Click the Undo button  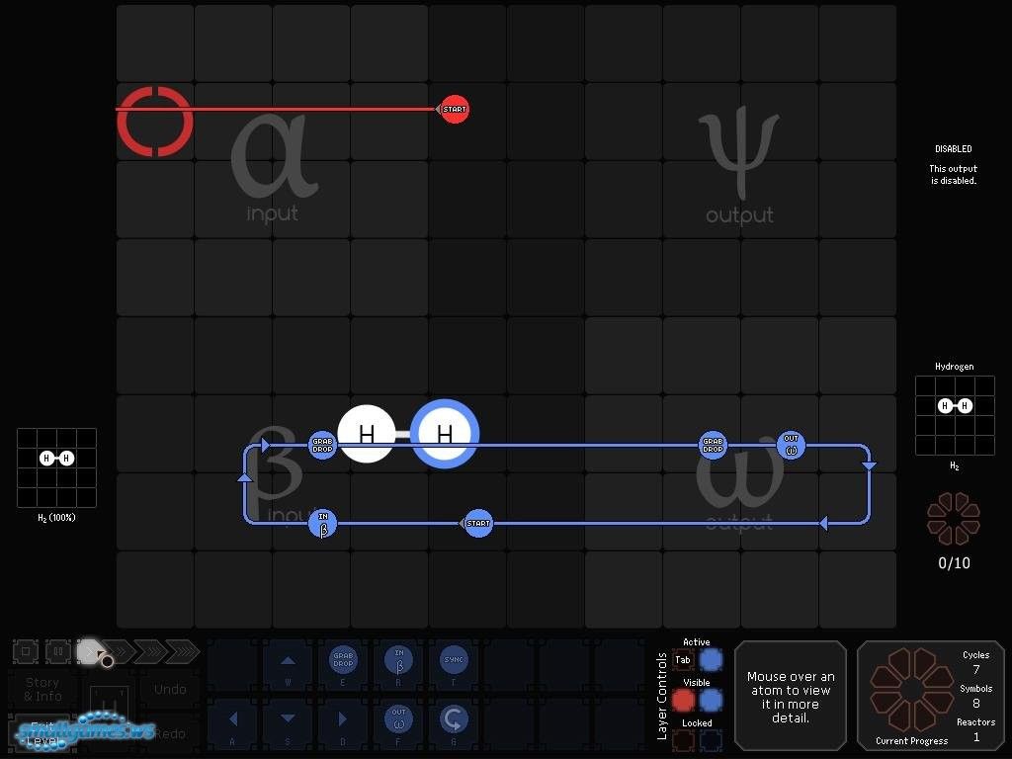(170, 690)
